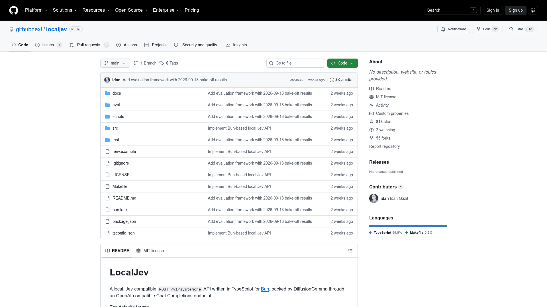The height and width of the screenshot is (307, 547).
Task: Switch to the Insights tab
Action: pyautogui.click(x=236, y=45)
